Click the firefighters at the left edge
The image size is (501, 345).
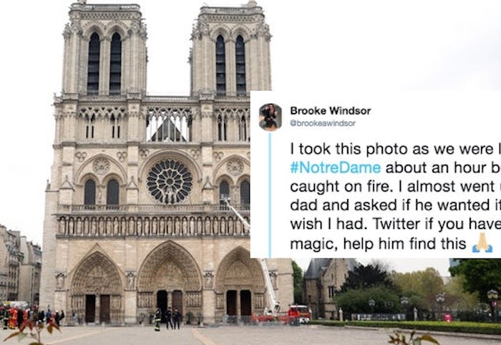click(x=16, y=316)
